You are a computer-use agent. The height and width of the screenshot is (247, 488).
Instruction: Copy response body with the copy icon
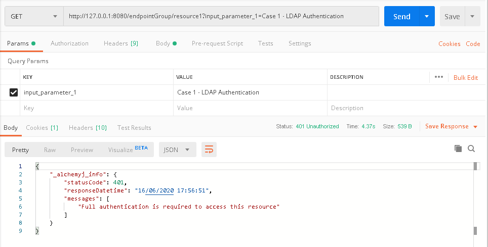click(458, 149)
